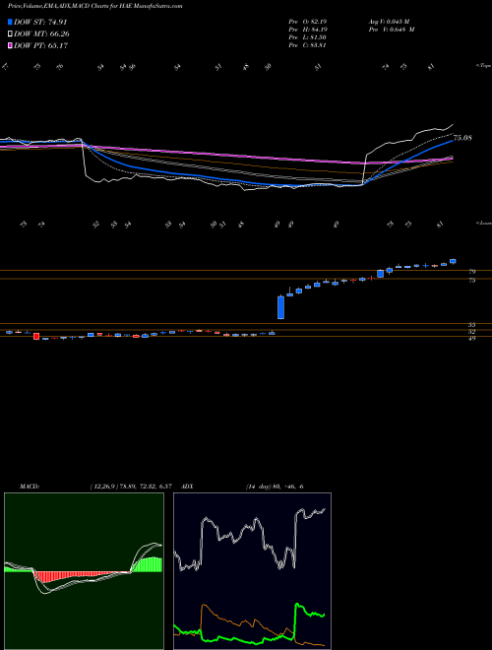The image size is (492, 650).
Task: Select the 'DOW ST: 74.91' legend text
Action: tap(40, 23)
